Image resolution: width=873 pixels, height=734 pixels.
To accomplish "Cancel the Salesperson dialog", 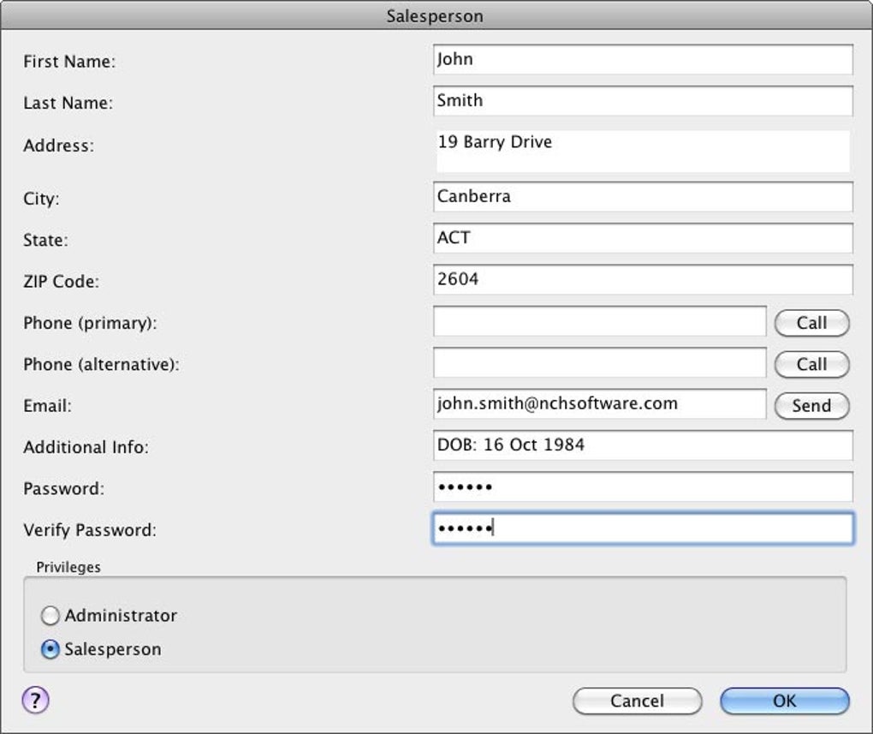I will [x=637, y=701].
